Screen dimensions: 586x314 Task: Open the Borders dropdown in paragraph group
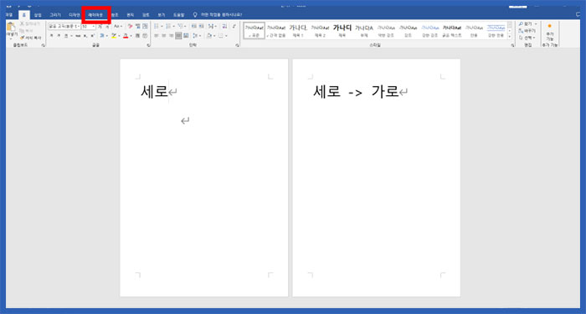(223, 36)
